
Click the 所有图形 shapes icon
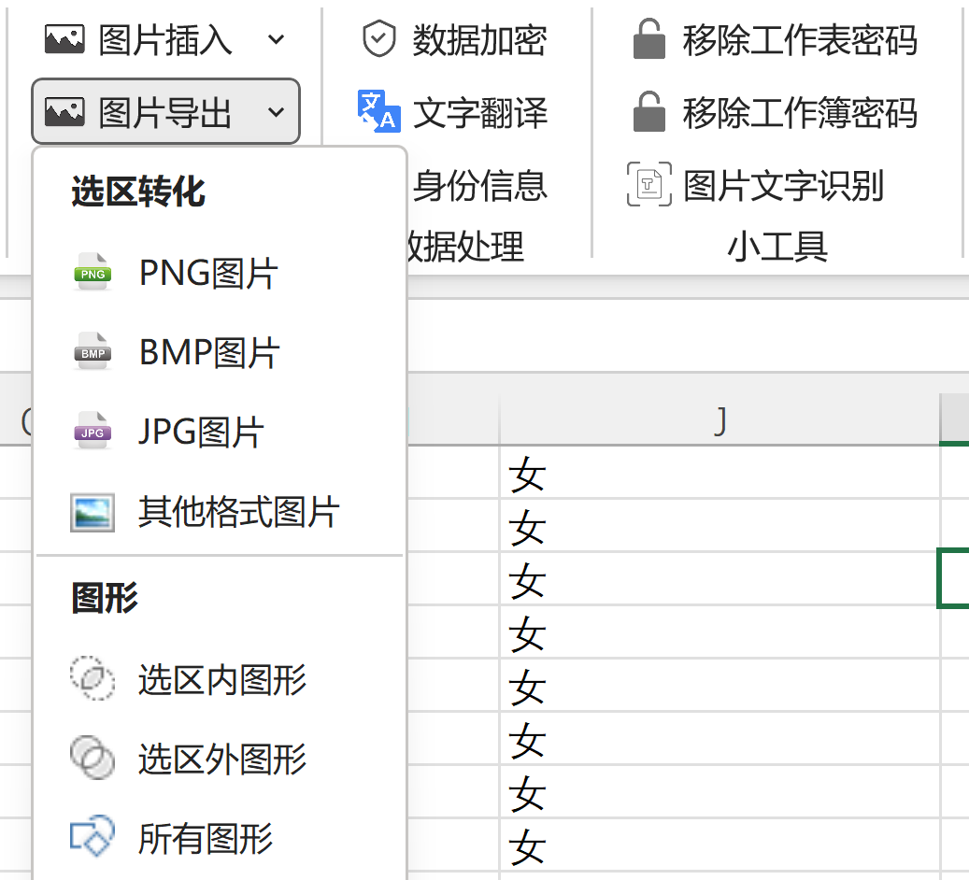point(93,837)
